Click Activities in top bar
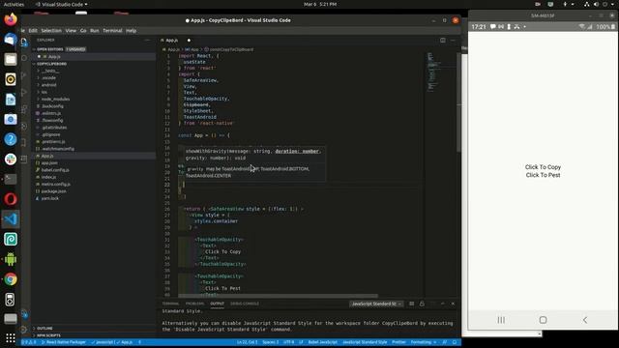 click(14, 4)
